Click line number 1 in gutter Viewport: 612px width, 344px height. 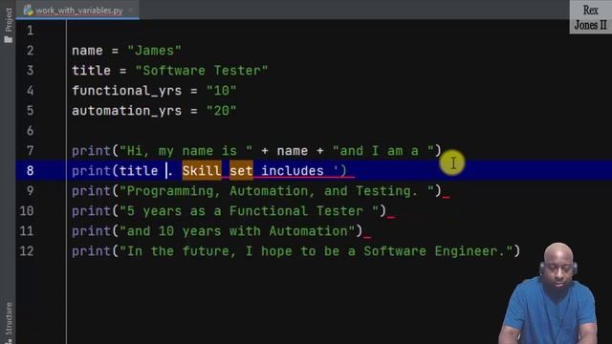click(x=30, y=31)
